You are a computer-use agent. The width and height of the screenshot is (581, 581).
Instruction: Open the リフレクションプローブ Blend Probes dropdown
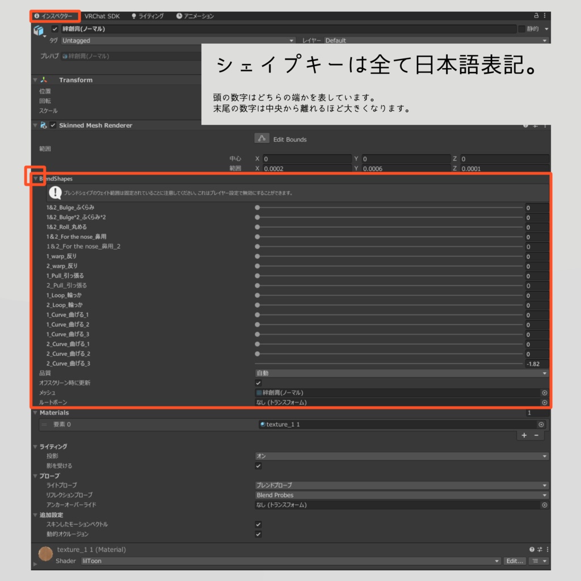click(402, 495)
